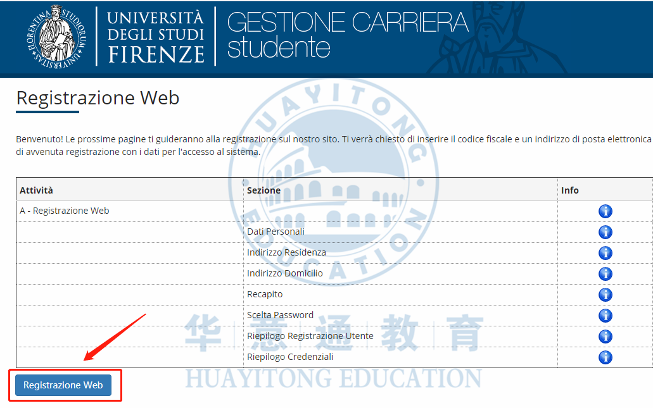Click info icon for Scelta Password row
Image resolution: width=653 pixels, height=408 pixels.
605,315
